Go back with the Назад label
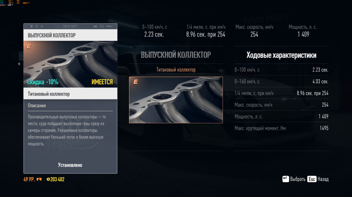The width and height of the screenshot is (352, 197). (323, 179)
